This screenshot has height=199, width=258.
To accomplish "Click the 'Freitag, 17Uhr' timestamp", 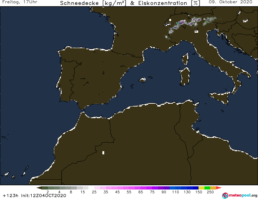I will click(20, 2).
